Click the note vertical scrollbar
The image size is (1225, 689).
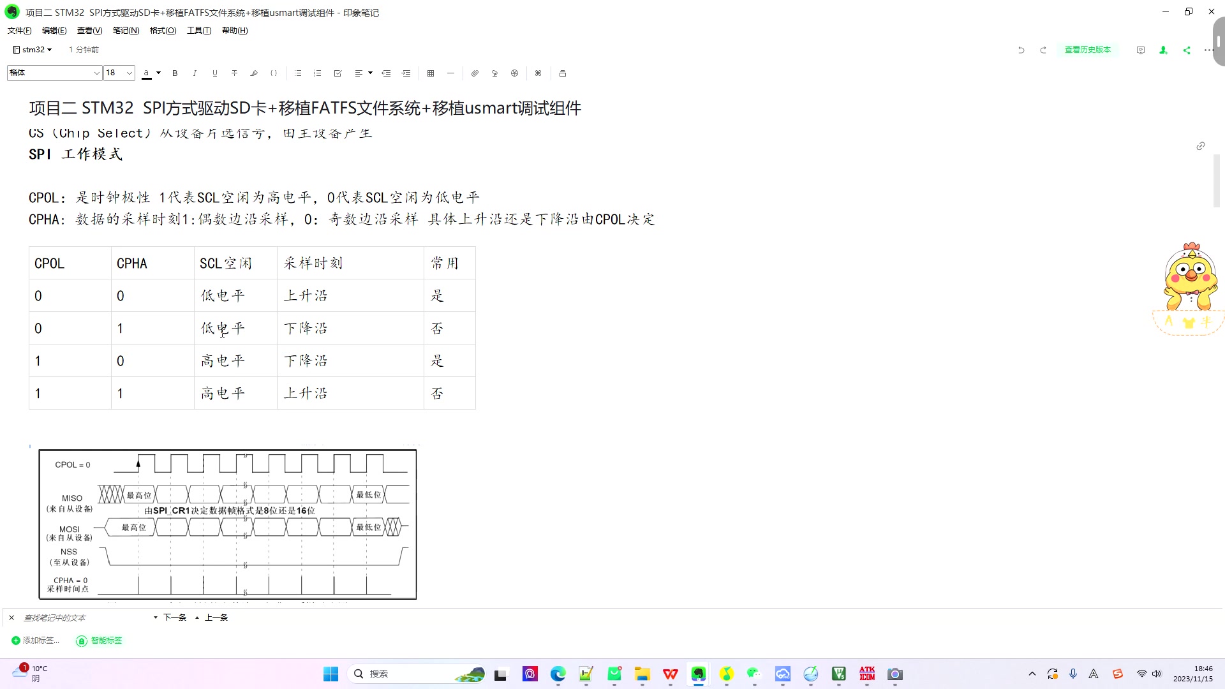pos(1217,181)
